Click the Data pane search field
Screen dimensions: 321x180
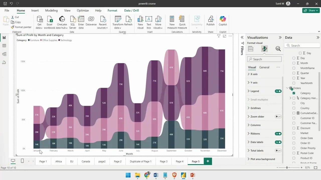click(302, 45)
